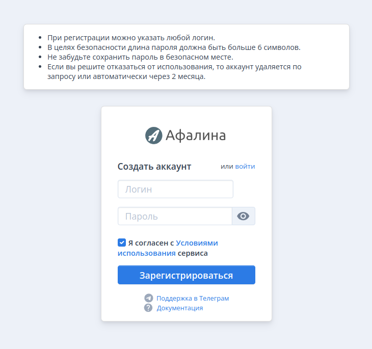Click the Афалина round logo icon

click(154, 136)
